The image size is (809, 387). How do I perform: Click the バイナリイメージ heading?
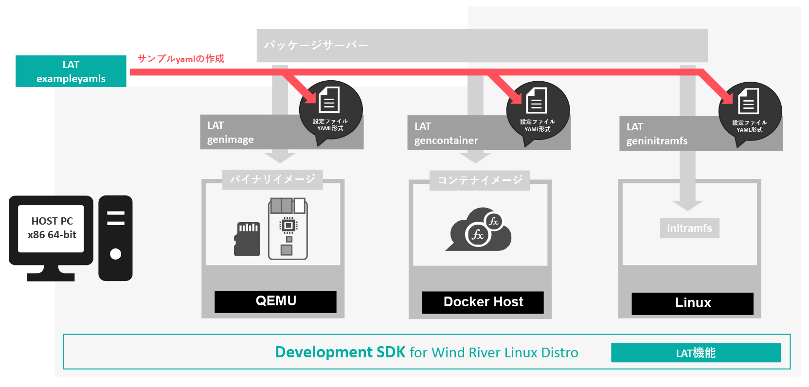tap(272, 179)
